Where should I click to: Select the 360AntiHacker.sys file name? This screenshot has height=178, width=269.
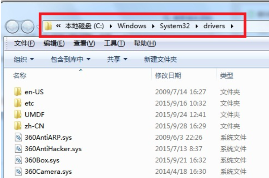coord(53,149)
